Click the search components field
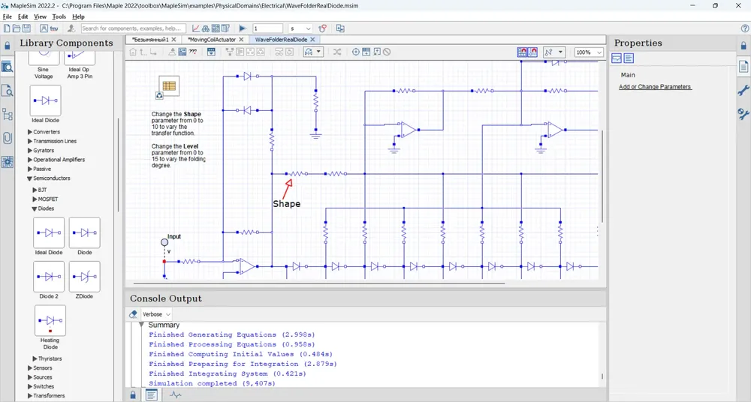The image size is (751, 402). click(x=134, y=28)
